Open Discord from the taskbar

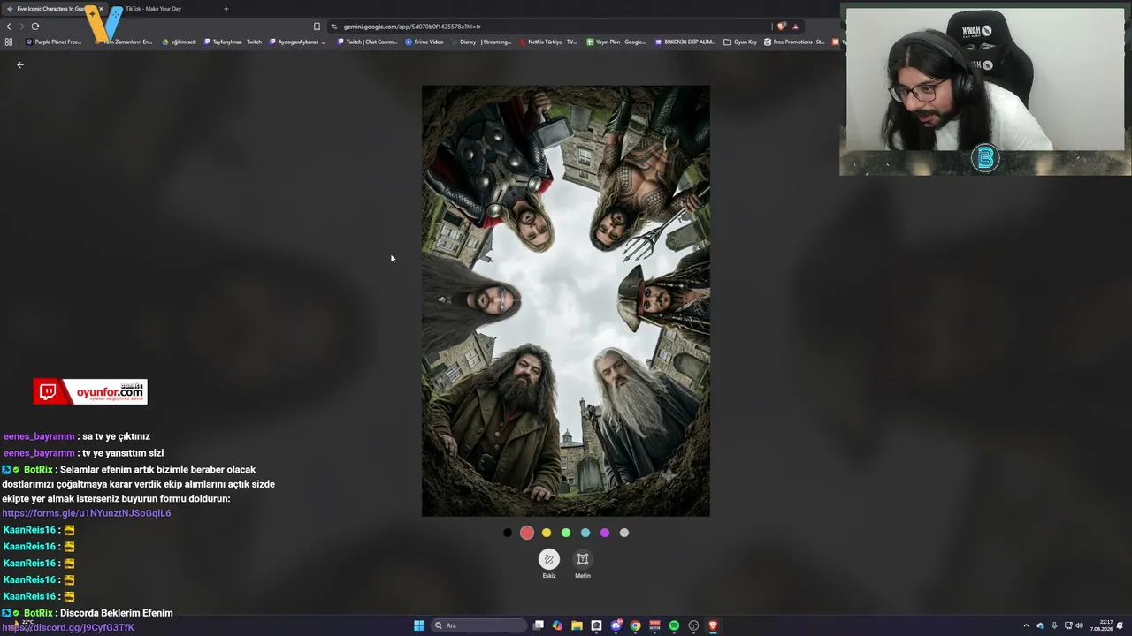pyautogui.click(x=616, y=625)
